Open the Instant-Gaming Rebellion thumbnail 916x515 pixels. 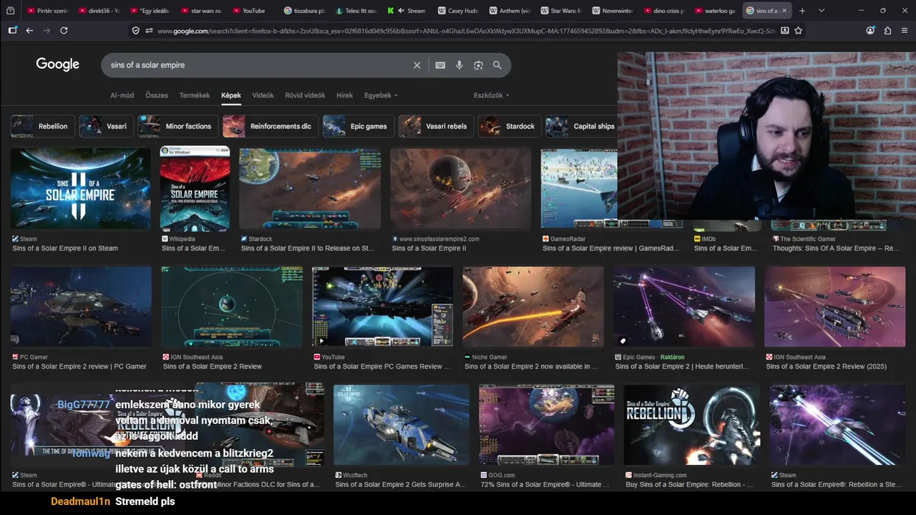click(x=692, y=425)
